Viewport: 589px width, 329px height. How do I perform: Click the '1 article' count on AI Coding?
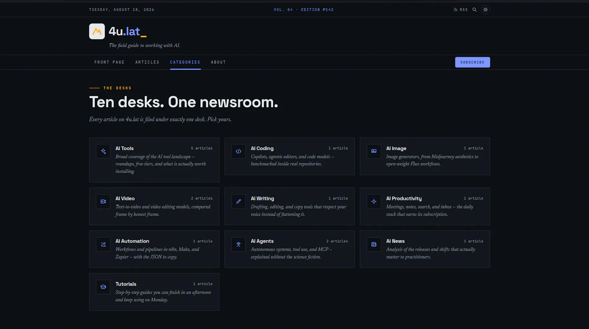(338, 148)
